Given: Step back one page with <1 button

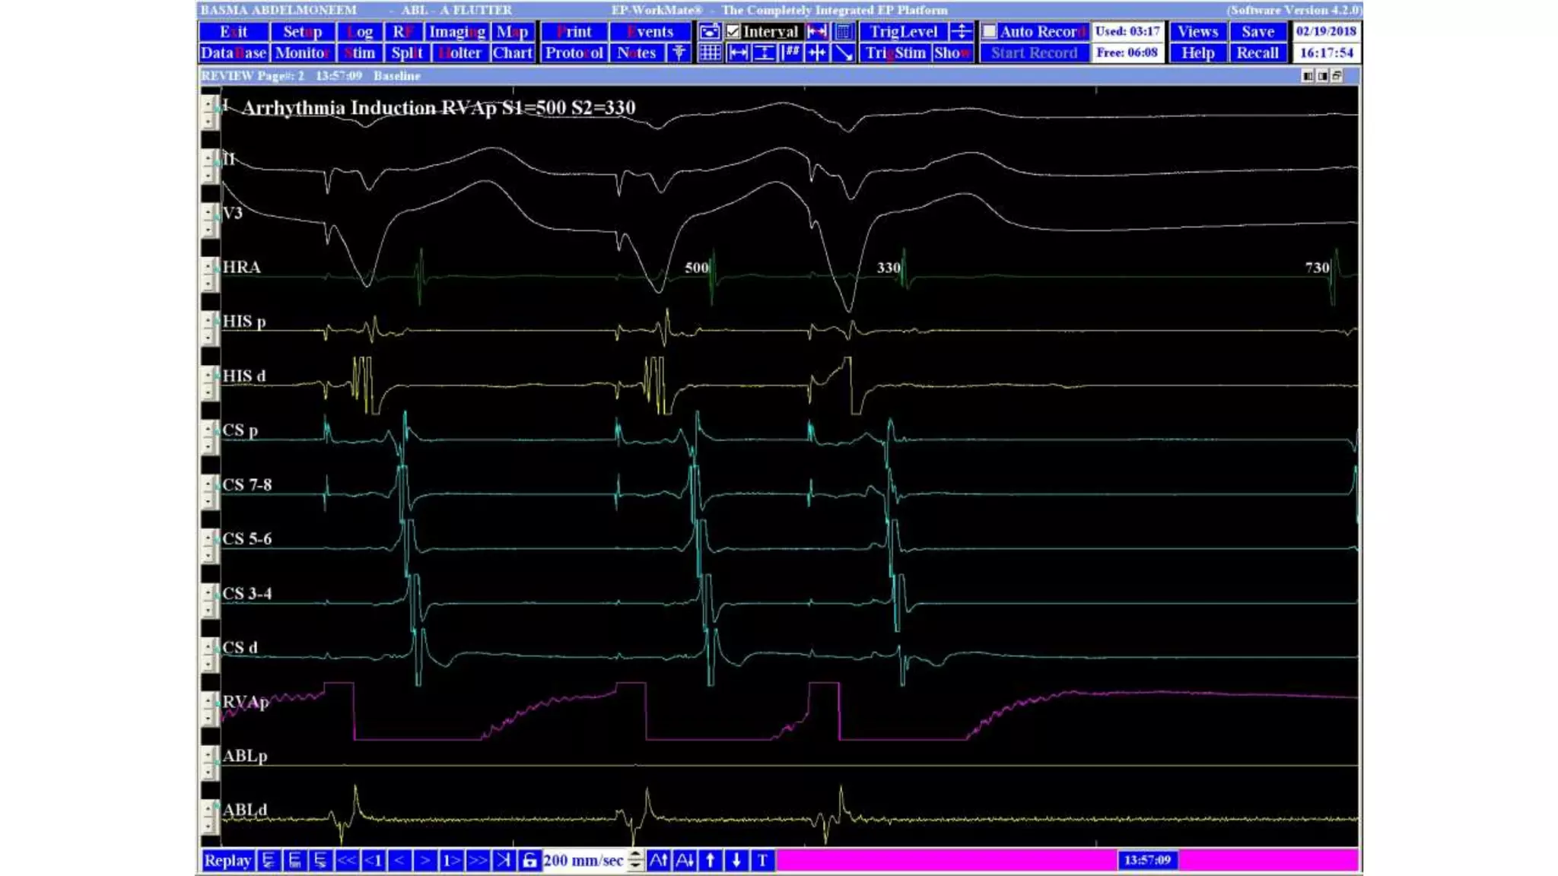Looking at the screenshot, I should tap(373, 861).
